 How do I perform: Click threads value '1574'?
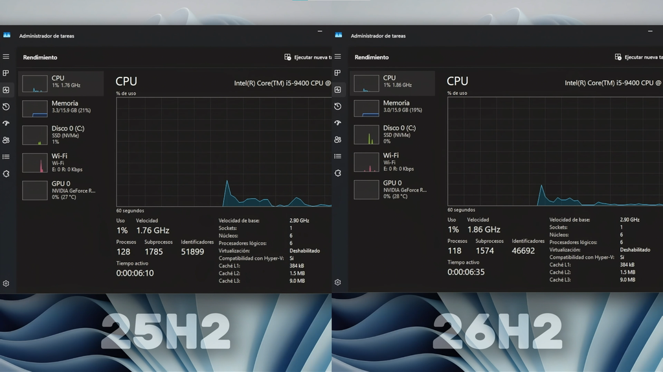click(x=484, y=251)
